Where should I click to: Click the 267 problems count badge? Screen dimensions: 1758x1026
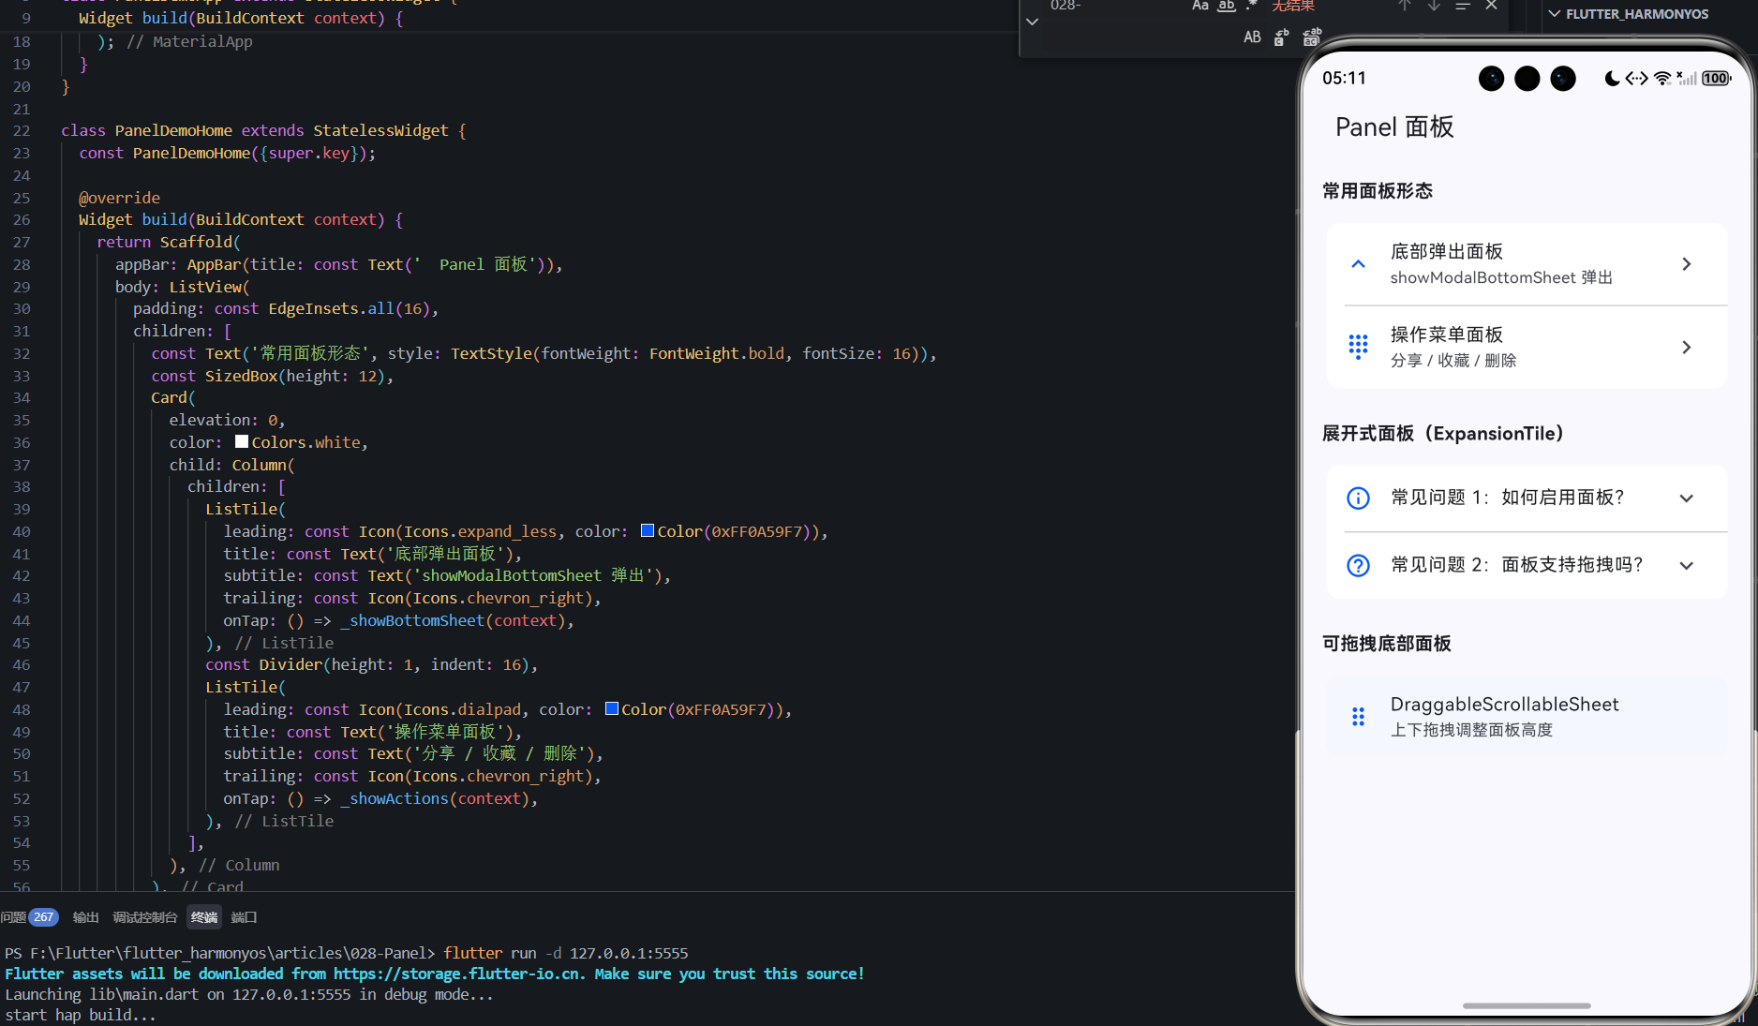(x=43, y=917)
